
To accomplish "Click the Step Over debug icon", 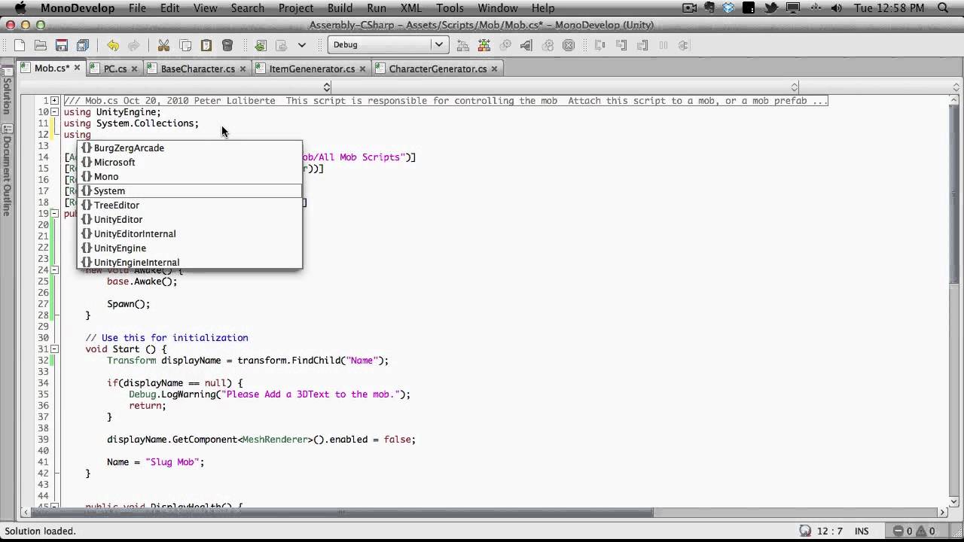I will click(600, 45).
